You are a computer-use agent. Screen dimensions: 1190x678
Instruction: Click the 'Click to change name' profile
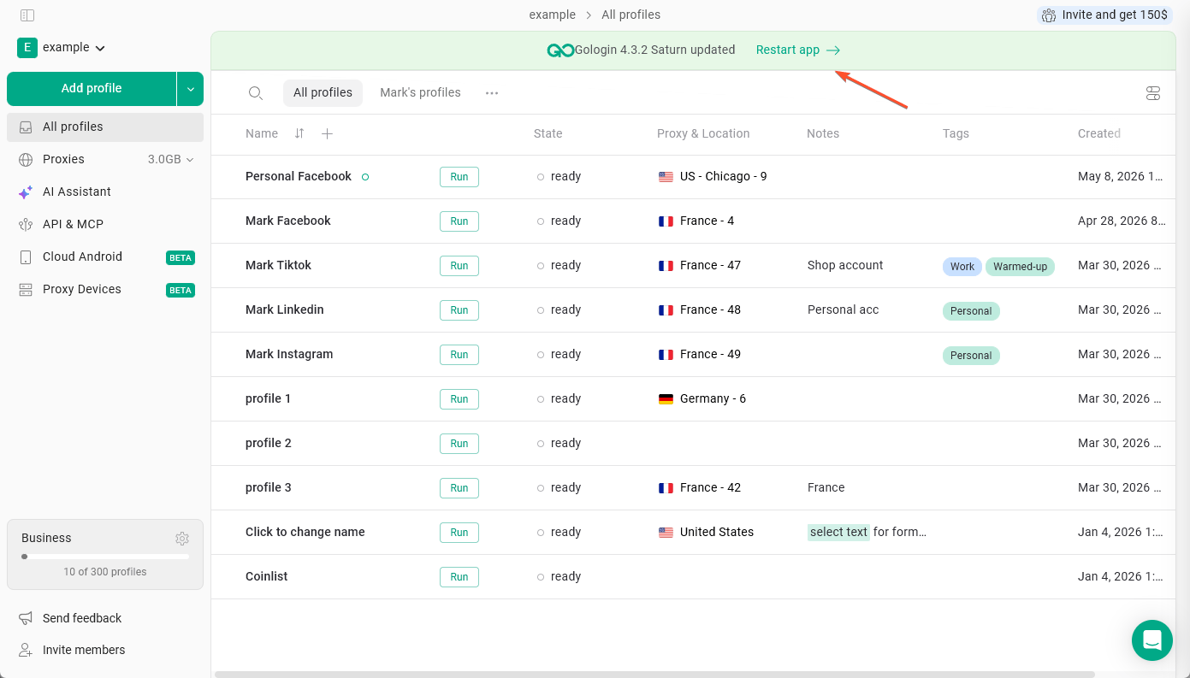[305, 532]
